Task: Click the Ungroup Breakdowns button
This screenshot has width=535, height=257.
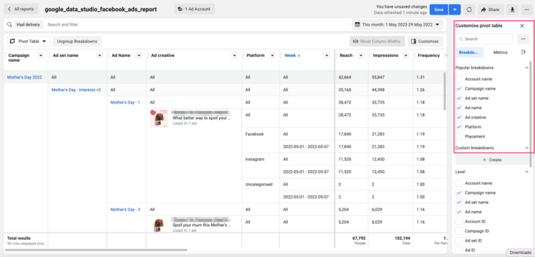Action: coord(77,41)
